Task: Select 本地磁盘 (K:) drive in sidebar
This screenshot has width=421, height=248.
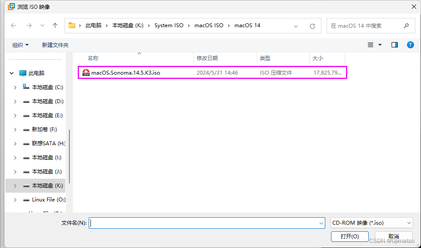Action: [47, 186]
